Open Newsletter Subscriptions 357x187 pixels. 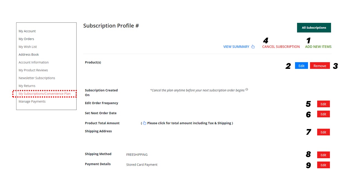click(37, 78)
